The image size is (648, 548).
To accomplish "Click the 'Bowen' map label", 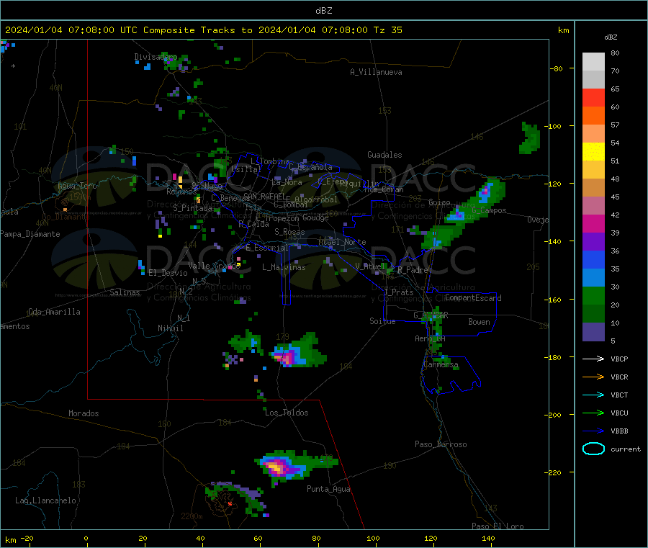I will (x=480, y=321).
